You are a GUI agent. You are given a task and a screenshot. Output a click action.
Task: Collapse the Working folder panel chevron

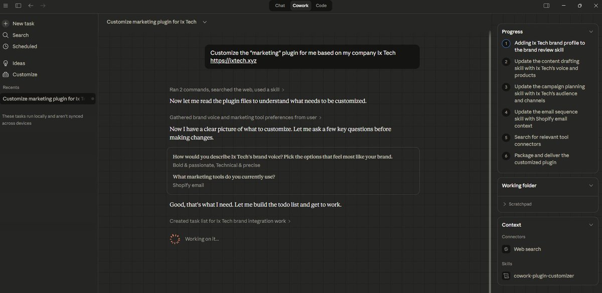(x=591, y=186)
